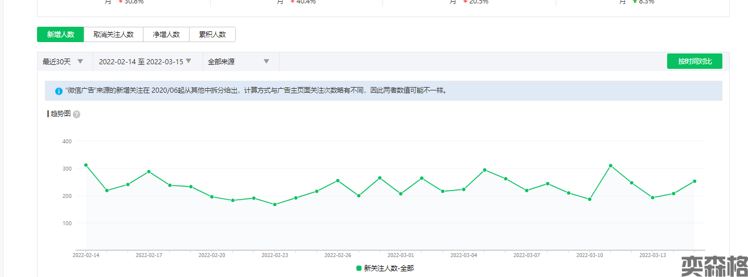The width and height of the screenshot is (748, 277).
Task: Switch to the 取消关注人数 tab
Action: click(113, 34)
